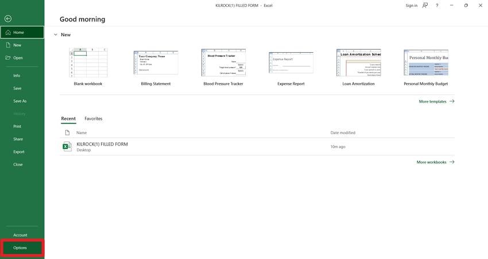Choose Open in the sidebar
Viewport: 488px width, 259px height.
tap(22, 58)
